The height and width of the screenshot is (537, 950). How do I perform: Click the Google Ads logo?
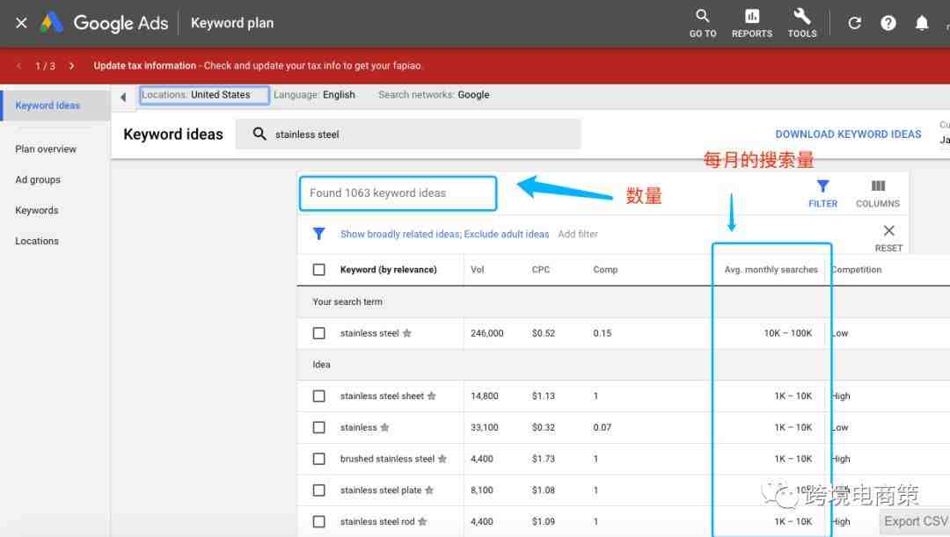(52, 23)
